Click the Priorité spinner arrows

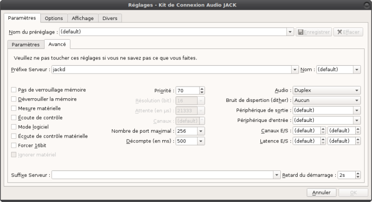click(202, 90)
